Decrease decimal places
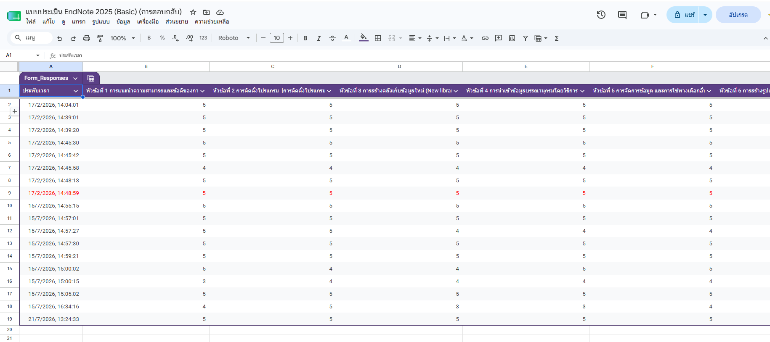Image resolution: width=770 pixels, height=342 pixels. pos(176,38)
